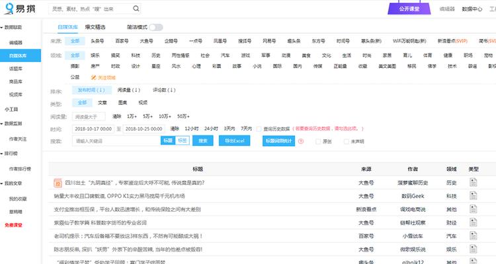Open 小工具 in the sidebar

click(11, 110)
